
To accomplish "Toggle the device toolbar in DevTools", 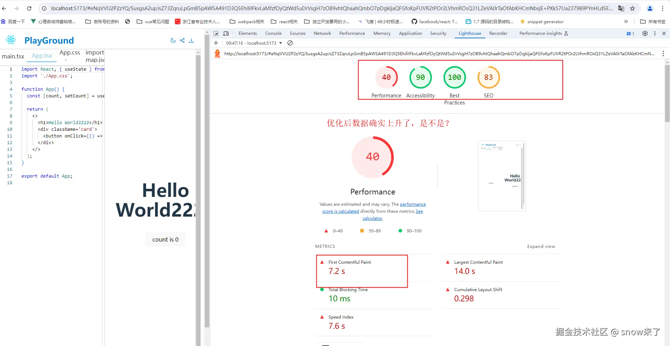I will coord(226,33).
